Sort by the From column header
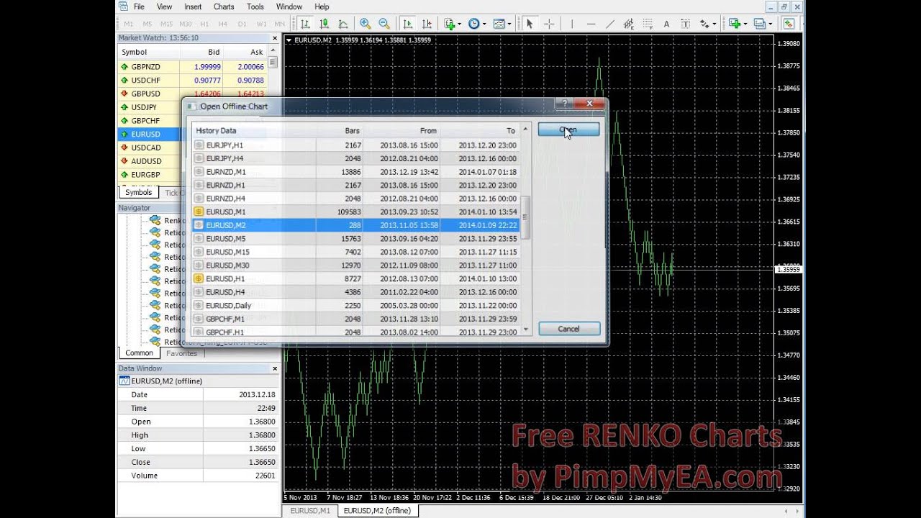The height and width of the screenshot is (518, 921). click(x=401, y=130)
